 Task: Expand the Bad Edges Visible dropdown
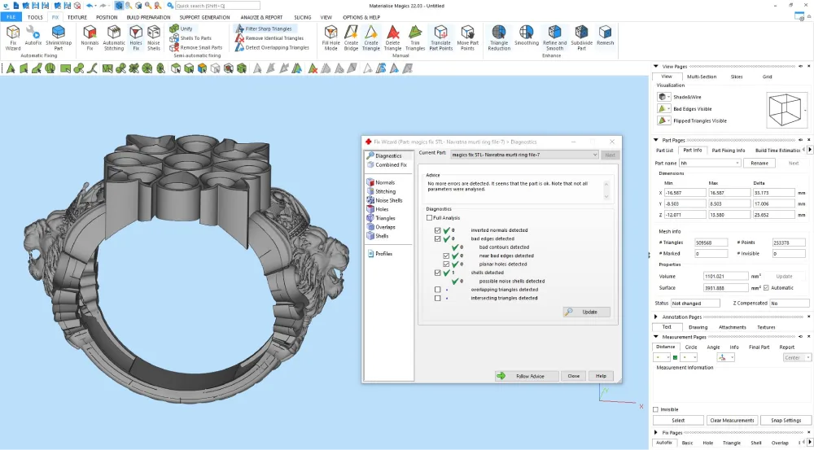[668, 109]
